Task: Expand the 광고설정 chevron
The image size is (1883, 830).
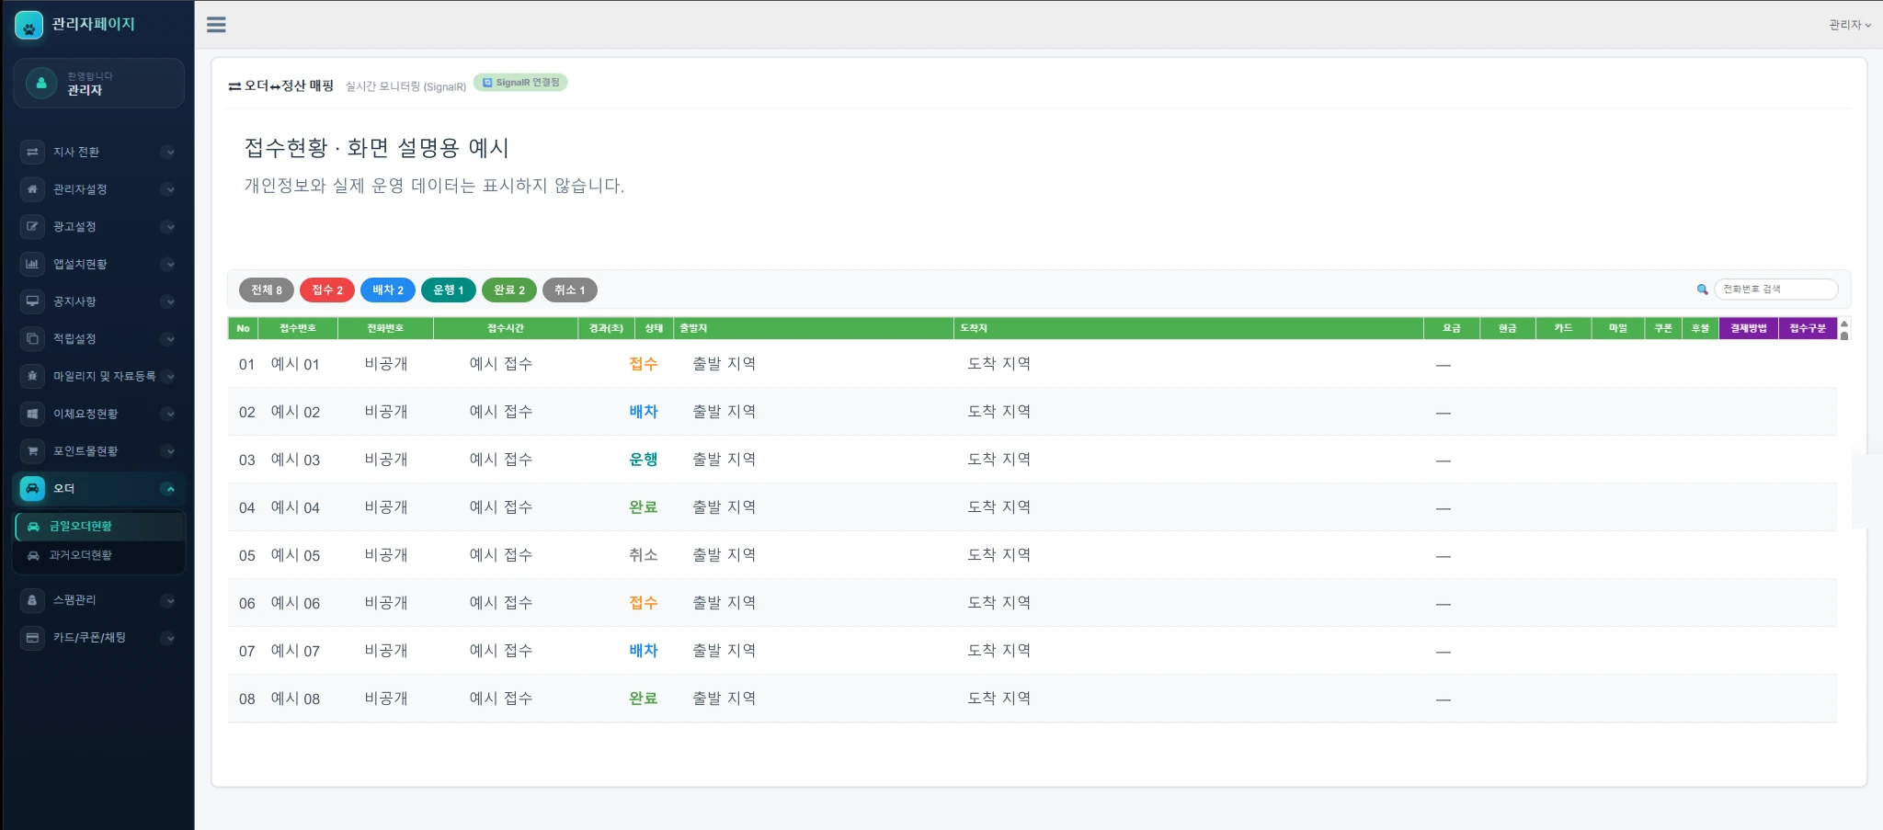Action: pos(168,227)
